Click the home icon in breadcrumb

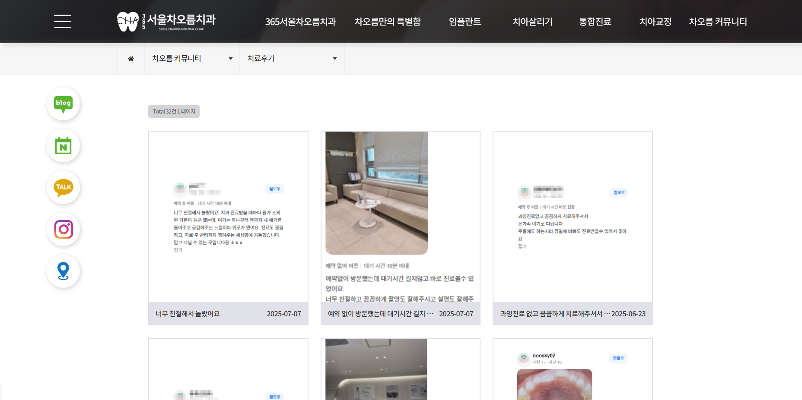[x=131, y=59]
